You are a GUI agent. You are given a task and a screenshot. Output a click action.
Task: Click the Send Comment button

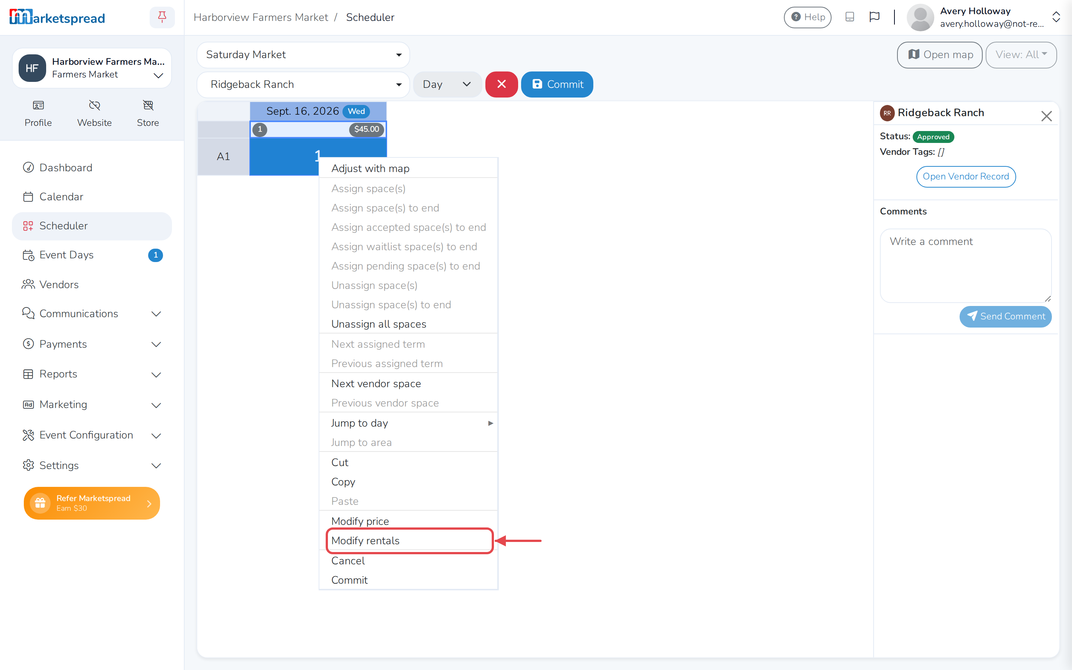1005,316
